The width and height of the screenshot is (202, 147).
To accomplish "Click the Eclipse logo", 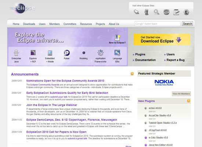I will (x=22, y=8).
